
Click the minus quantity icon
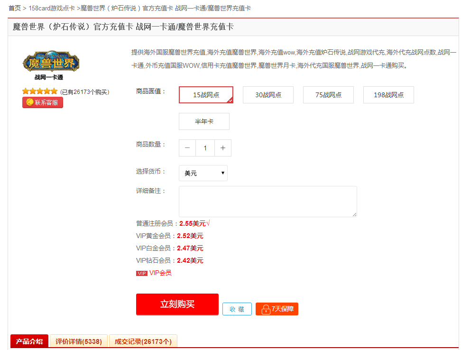tap(187, 148)
